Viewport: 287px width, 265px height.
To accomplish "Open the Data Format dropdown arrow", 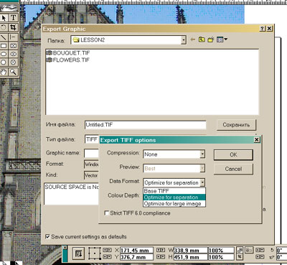I will 202,182.
